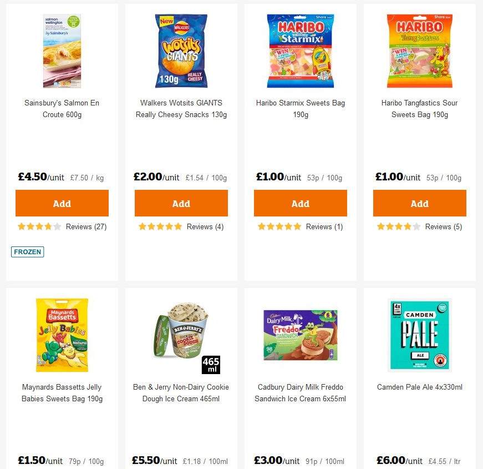This screenshot has width=483, height=469.
Task: Add Haribo Tangfastics Sour Sweets
Action: click(419, 203)
